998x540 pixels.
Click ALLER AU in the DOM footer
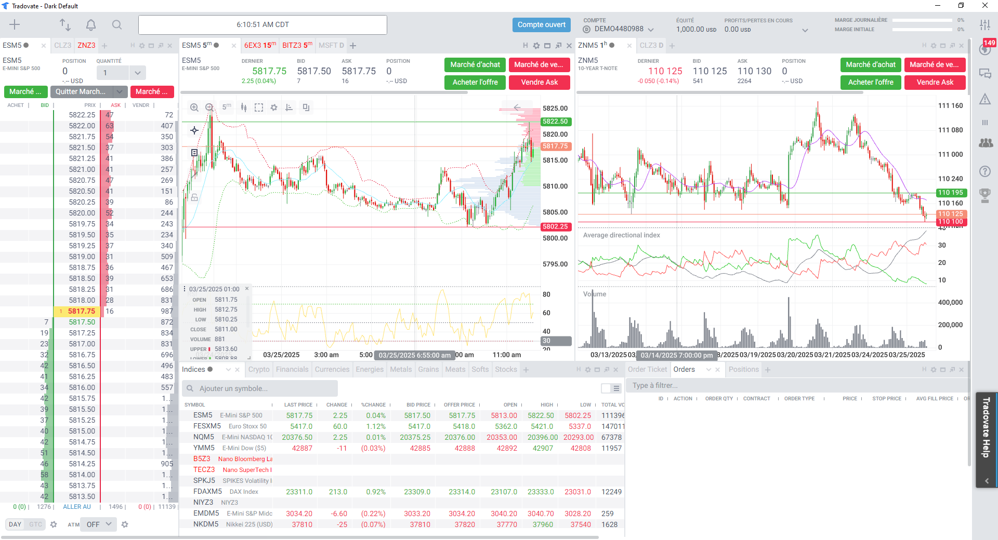coord(77,507)
